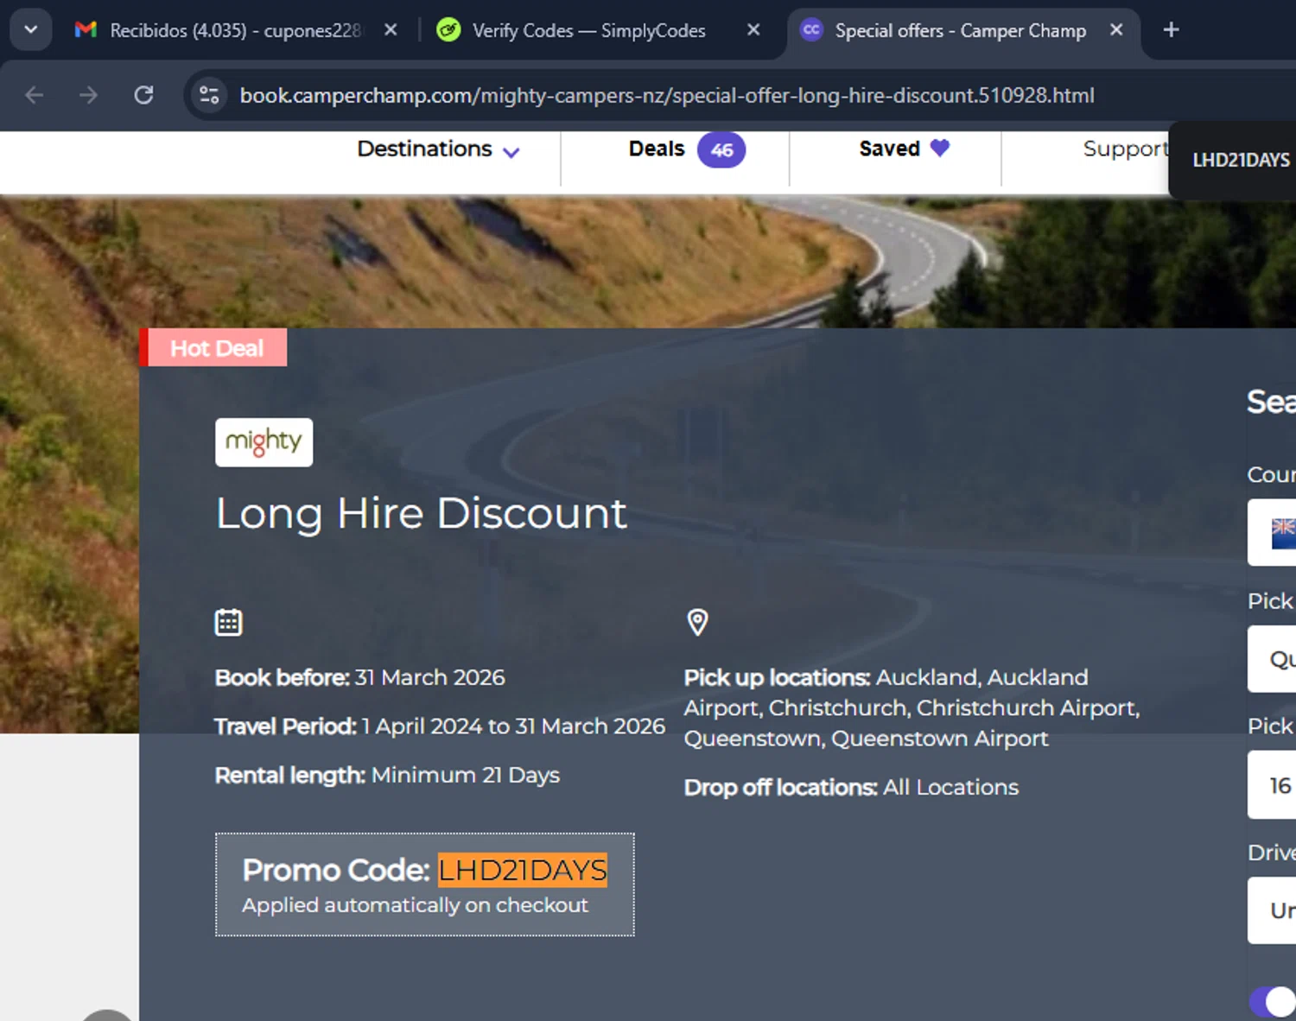
Task: Click the 46 deals count badge
Action: [721, 150]
